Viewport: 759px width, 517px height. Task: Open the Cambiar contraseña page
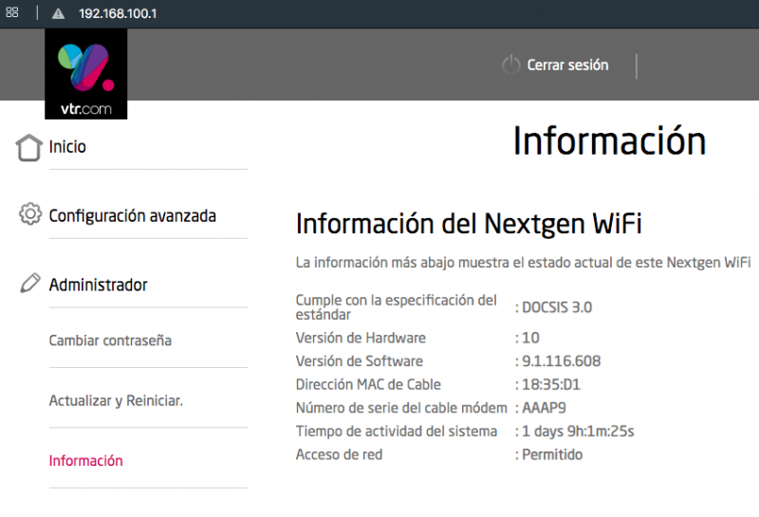point(110,341)
